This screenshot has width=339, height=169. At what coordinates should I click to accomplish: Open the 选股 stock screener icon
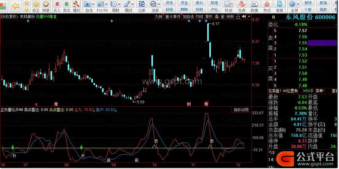click(x=154, y=4)
